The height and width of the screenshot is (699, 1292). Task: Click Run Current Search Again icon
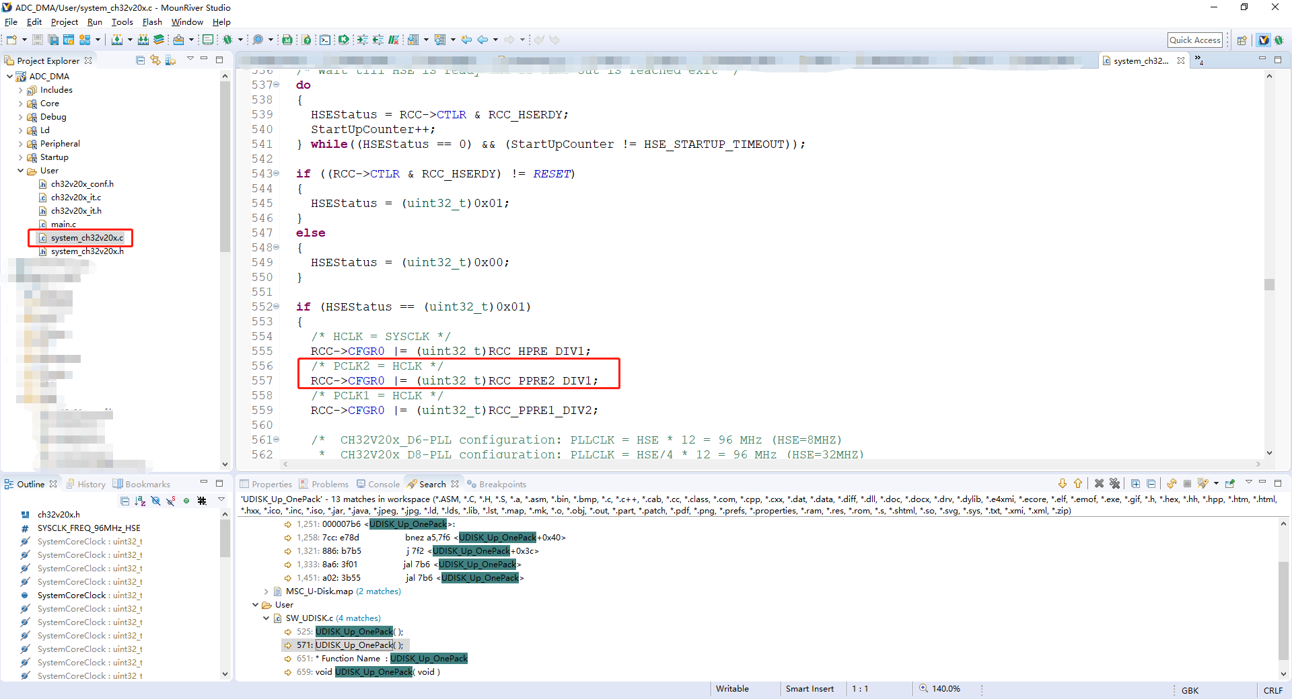click(1172, 483)
